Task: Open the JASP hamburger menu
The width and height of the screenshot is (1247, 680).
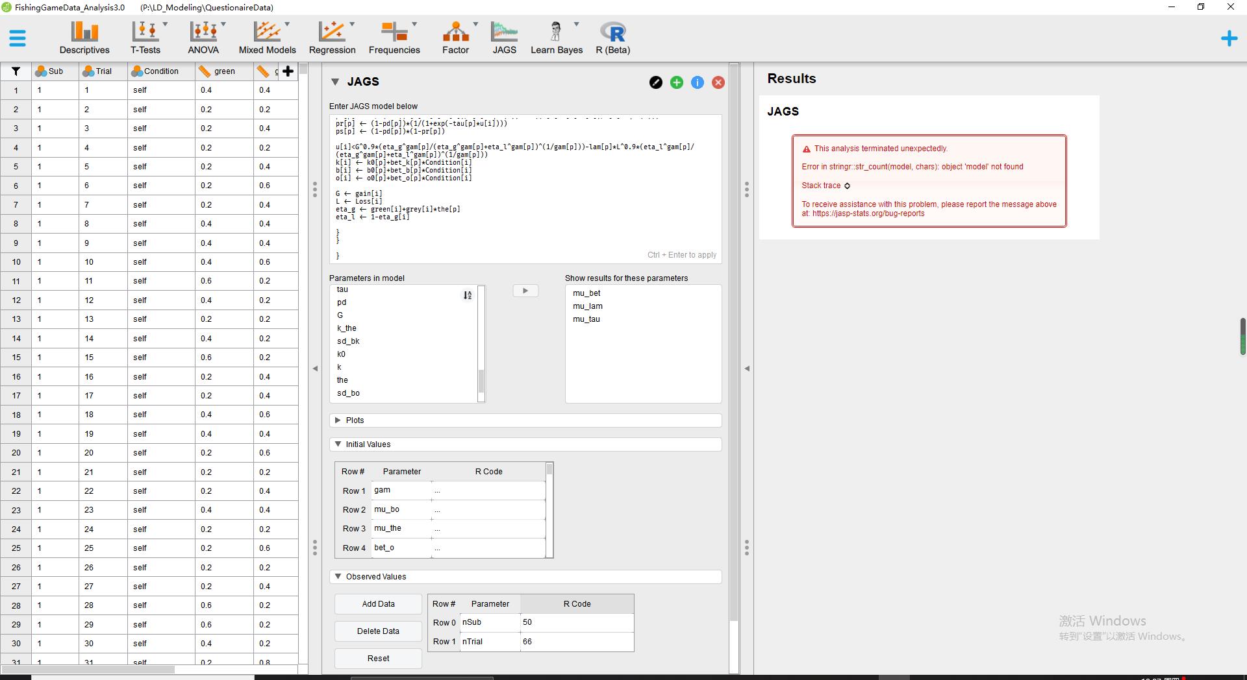Action: click(18, 38)
